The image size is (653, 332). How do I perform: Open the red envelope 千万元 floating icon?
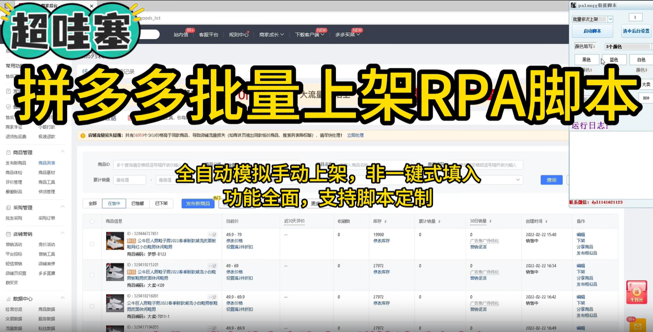tap(637, 292)
